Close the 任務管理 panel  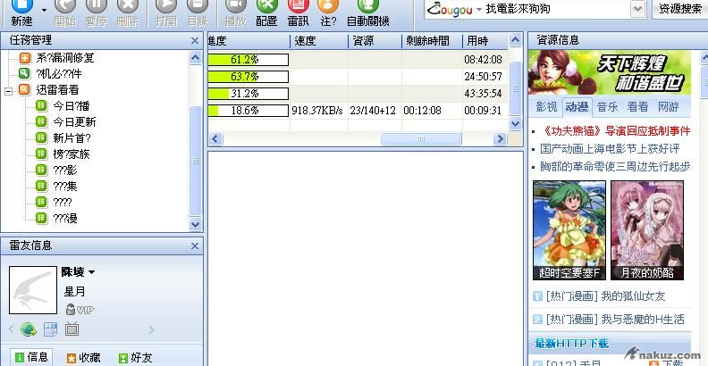(195, 40)
